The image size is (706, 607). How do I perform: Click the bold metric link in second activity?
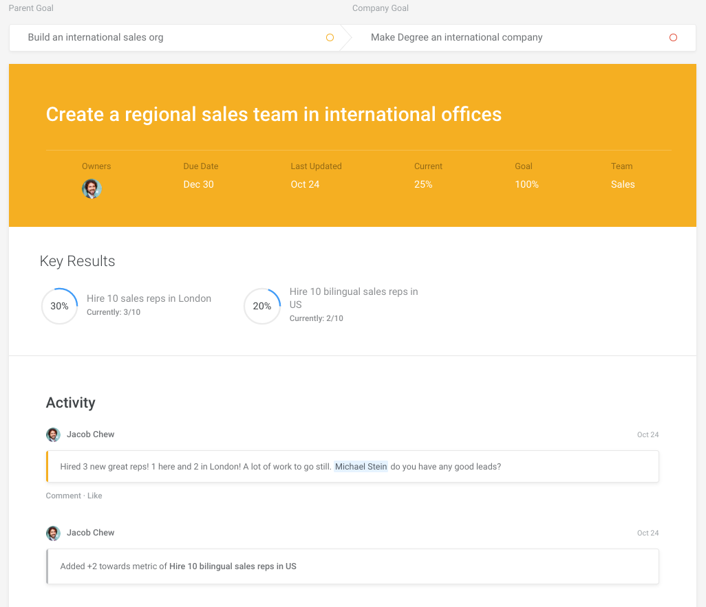point(233,566)
